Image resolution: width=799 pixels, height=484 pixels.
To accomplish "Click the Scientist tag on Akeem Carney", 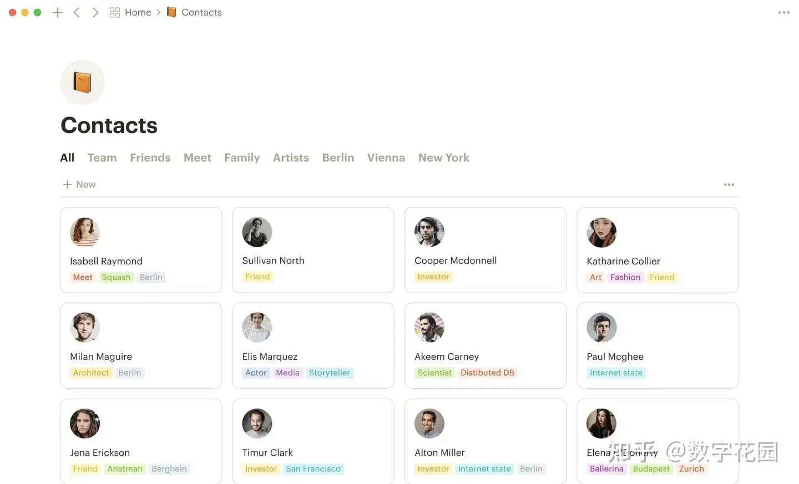I will 434,373.
